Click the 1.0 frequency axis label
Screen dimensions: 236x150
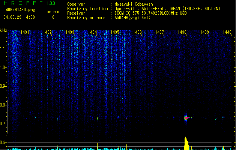coord(3,67)
